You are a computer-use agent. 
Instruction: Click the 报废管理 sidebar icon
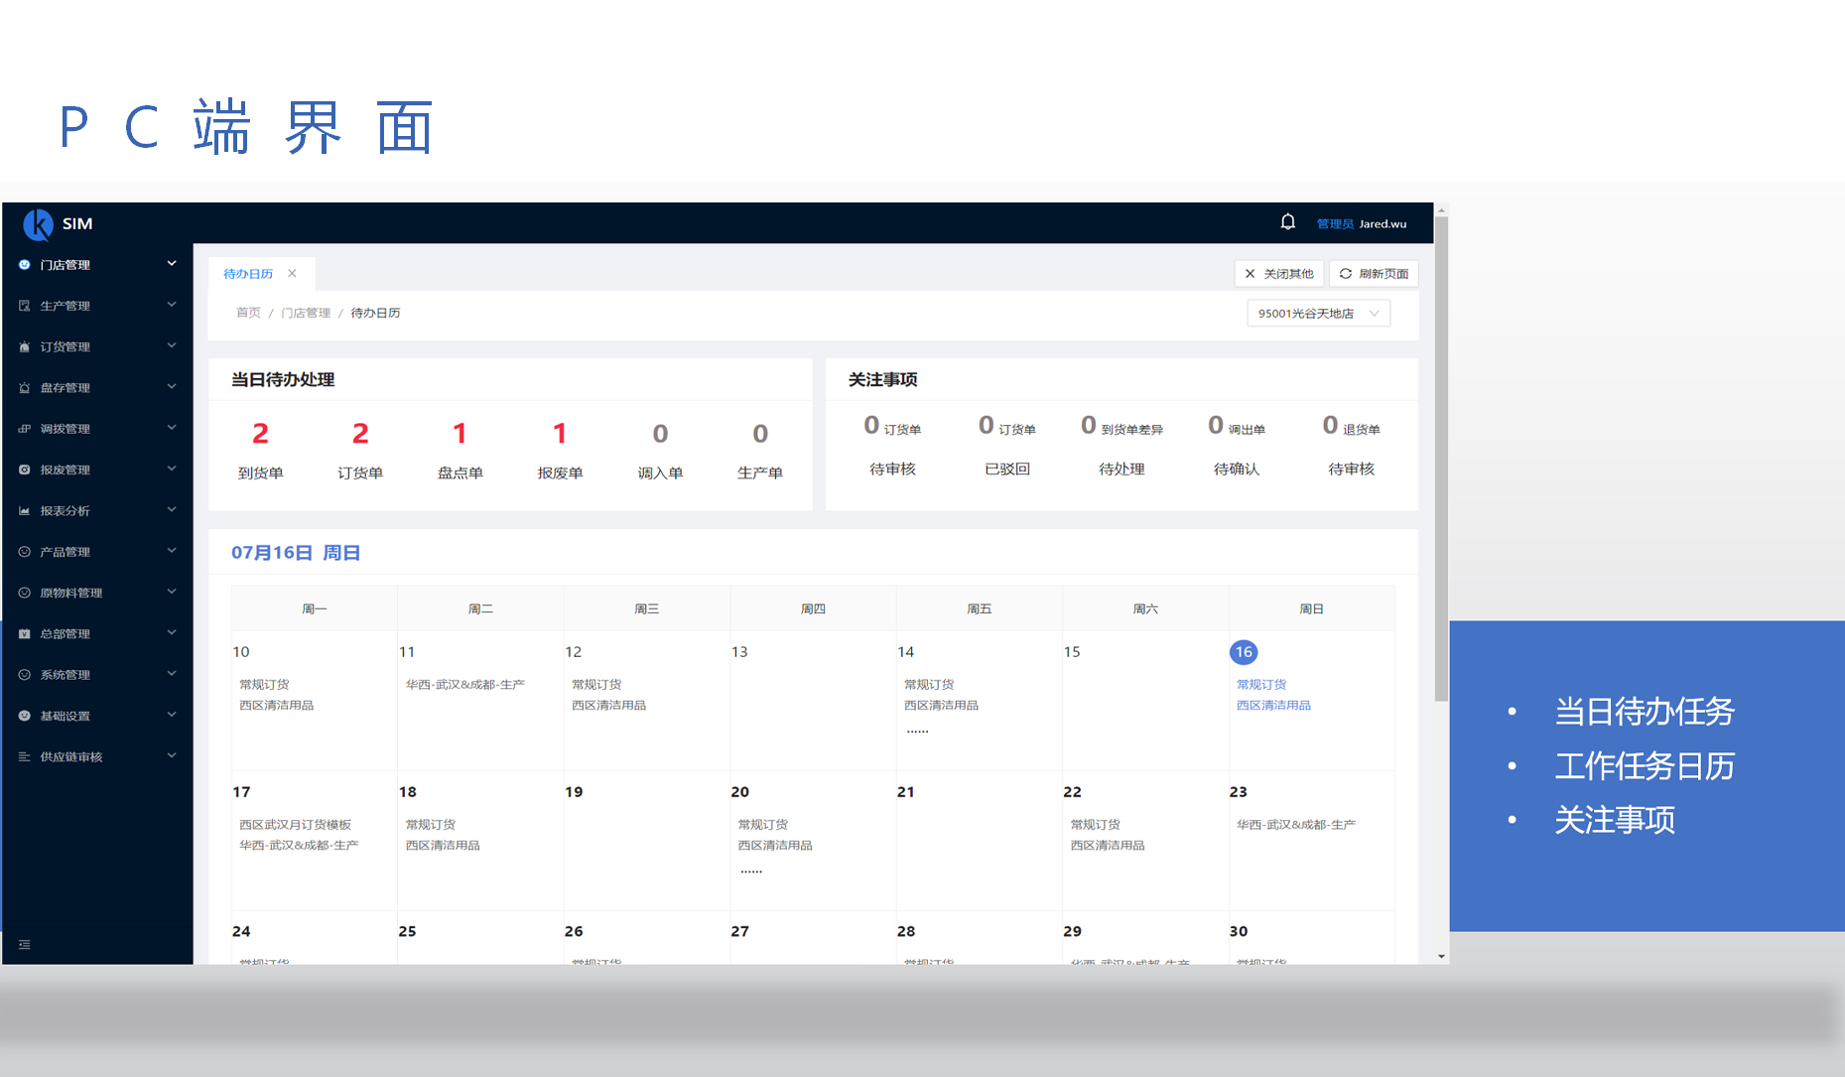(x=24, y=470)
